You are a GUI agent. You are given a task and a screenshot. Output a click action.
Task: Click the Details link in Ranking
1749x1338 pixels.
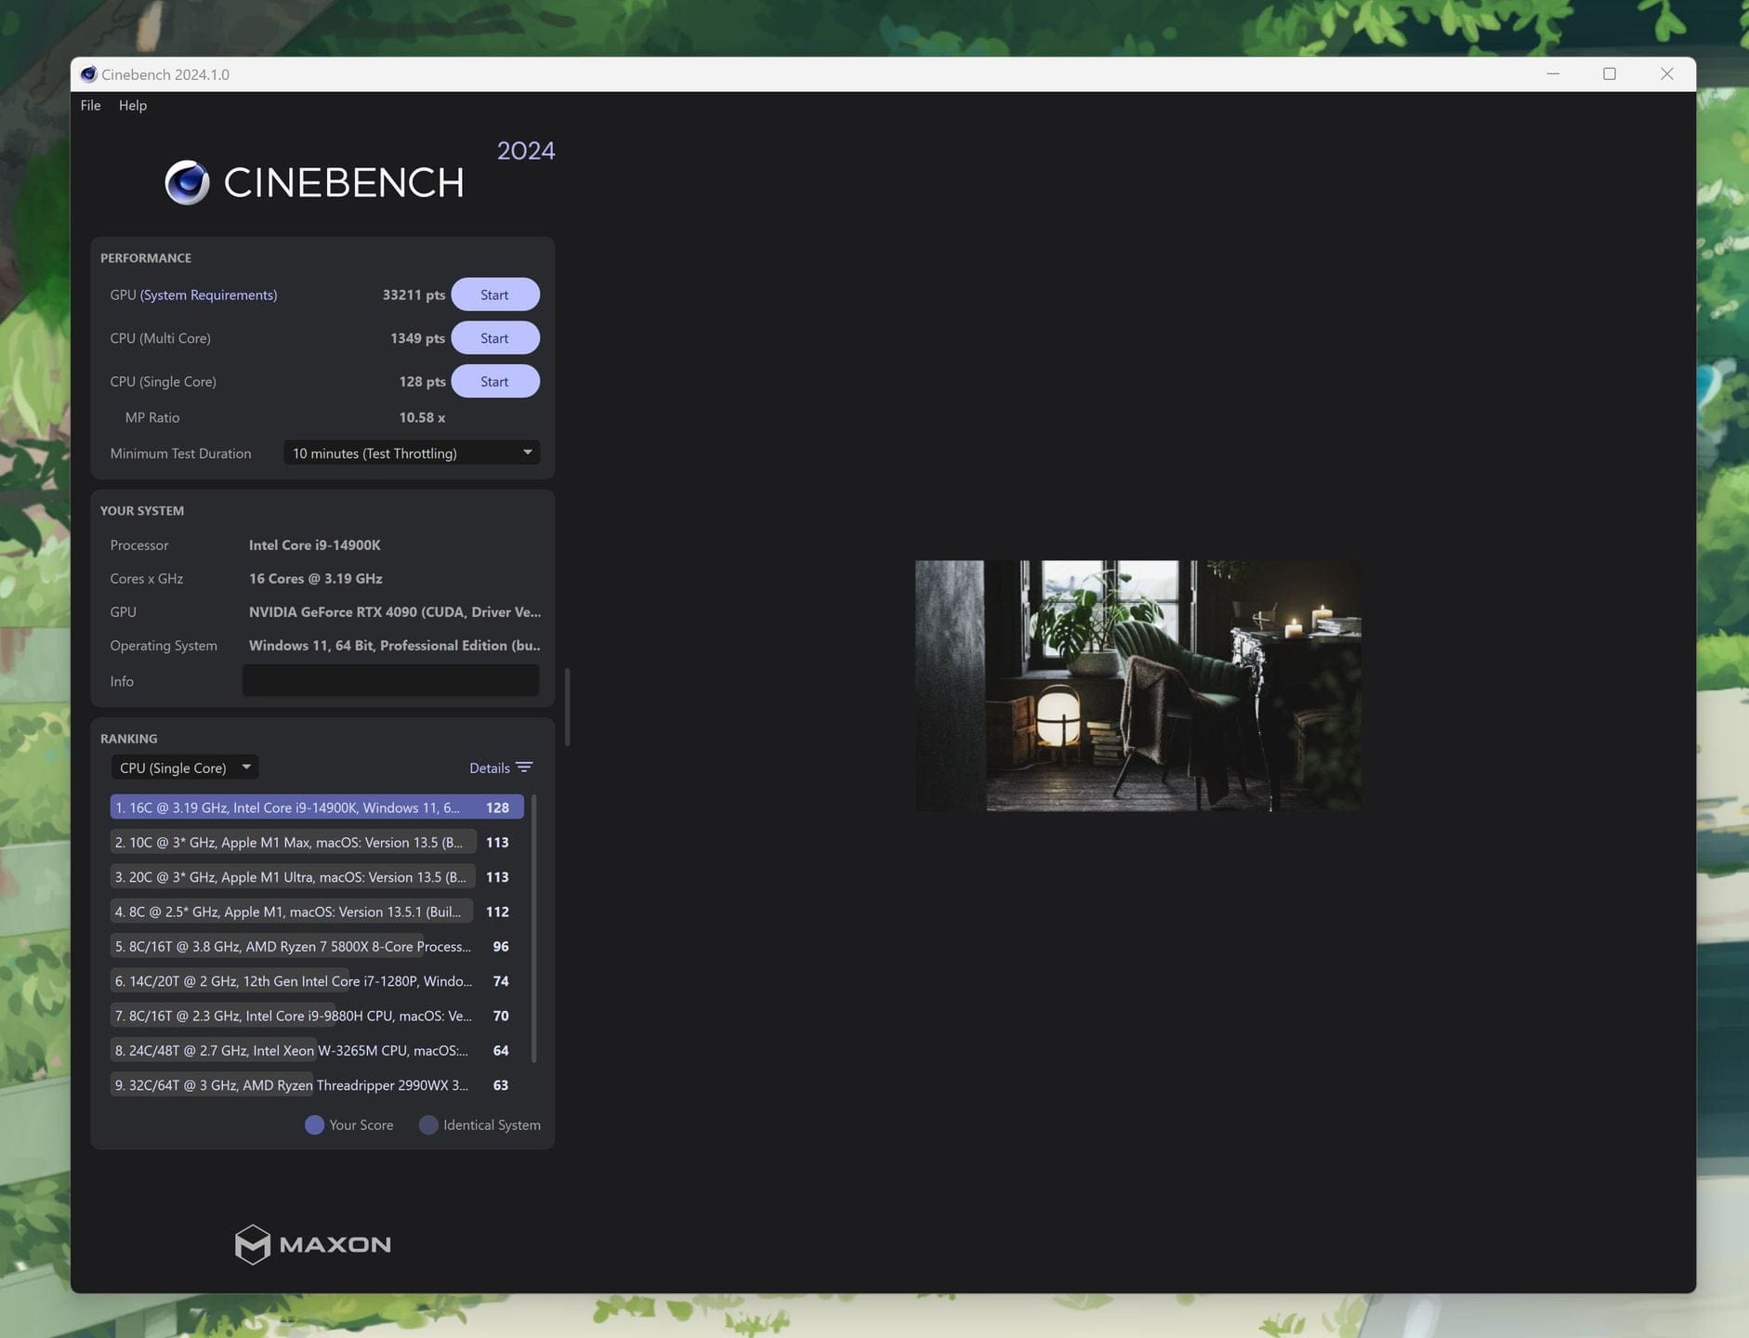tap(489, 767)
